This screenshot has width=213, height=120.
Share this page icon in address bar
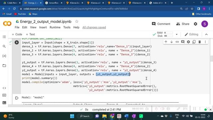point(187,9)
